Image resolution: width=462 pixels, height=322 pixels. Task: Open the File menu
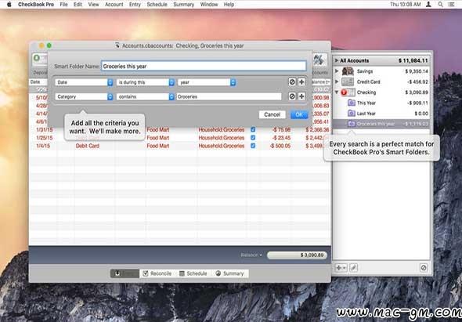63,5
